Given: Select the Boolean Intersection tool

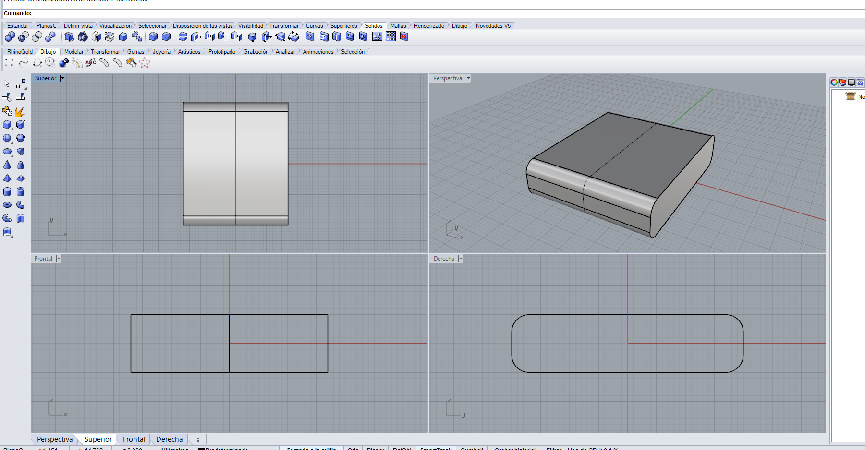Looking at the screenshot, I should click(x=37, y=36).
